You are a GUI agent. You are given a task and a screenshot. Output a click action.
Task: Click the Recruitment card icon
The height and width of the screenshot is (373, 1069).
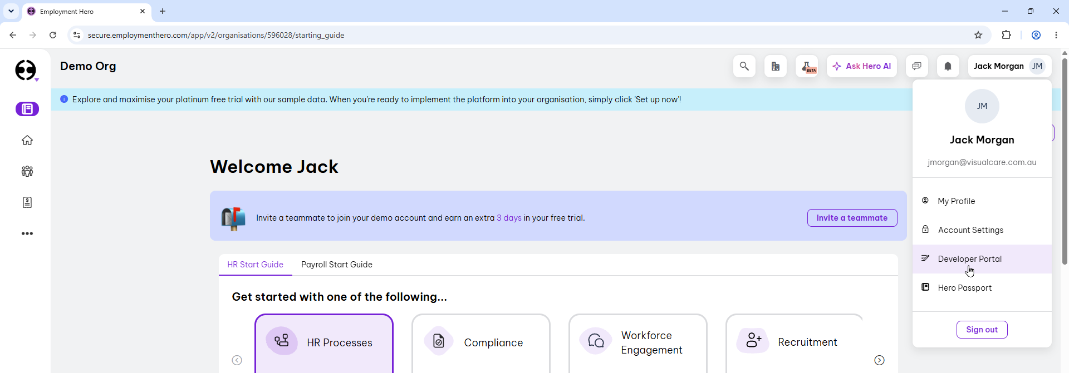[753, 340]
